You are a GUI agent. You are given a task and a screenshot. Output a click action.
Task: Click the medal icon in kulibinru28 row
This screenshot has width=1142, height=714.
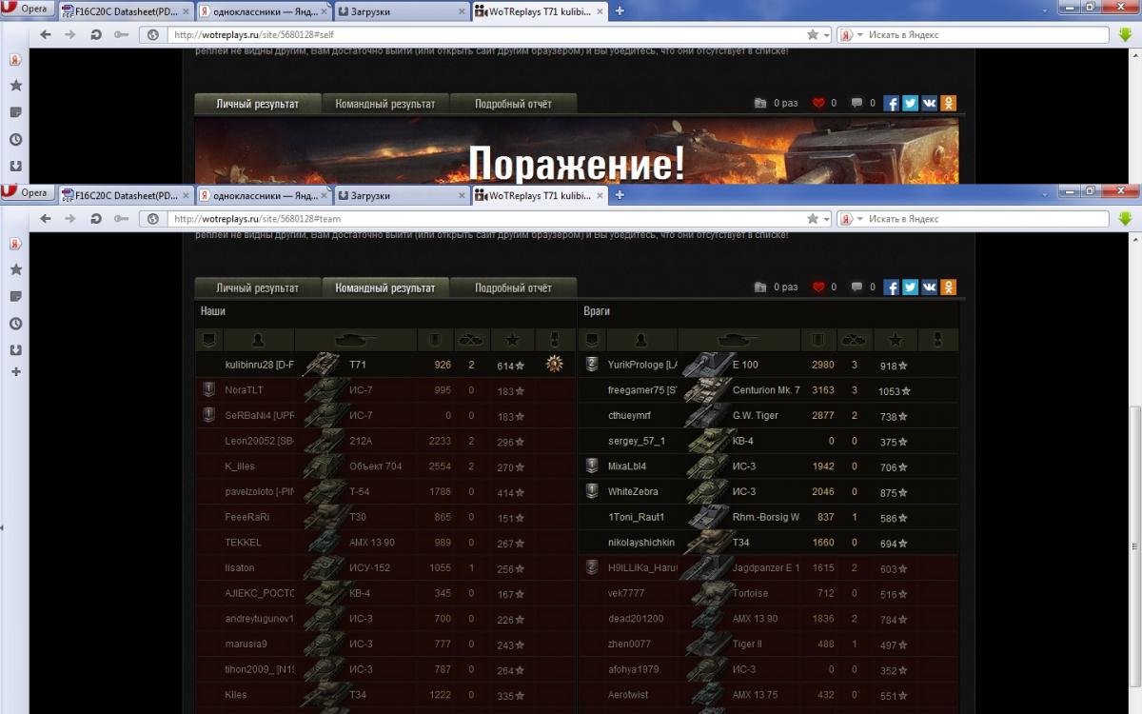tap(554, 364)
